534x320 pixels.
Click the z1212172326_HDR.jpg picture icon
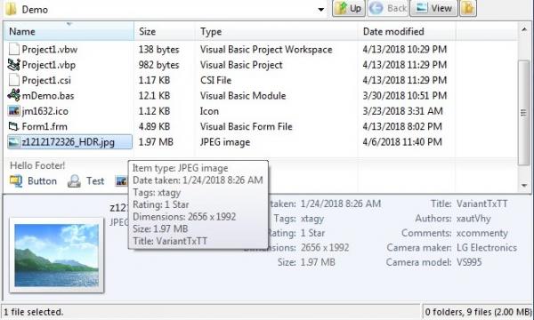click(14, 142)
